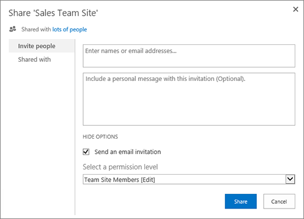Click the people icon beside Shared with

(13, 29)
